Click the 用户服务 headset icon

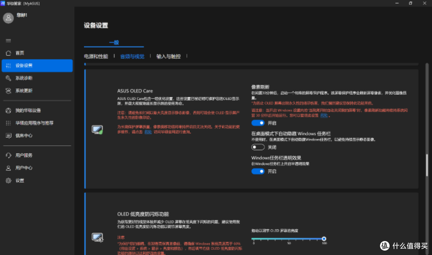[8, 155]
